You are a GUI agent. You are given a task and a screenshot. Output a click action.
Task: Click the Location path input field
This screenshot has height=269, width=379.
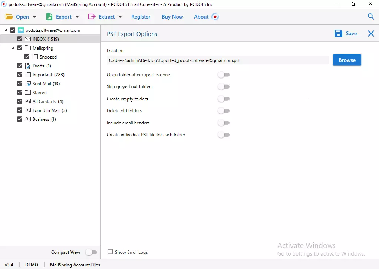pos(218,60)
